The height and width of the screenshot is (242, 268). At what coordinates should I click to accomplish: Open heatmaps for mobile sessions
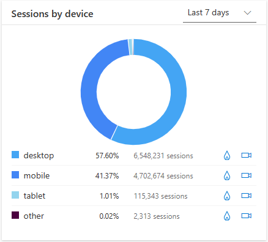point(227,175)
